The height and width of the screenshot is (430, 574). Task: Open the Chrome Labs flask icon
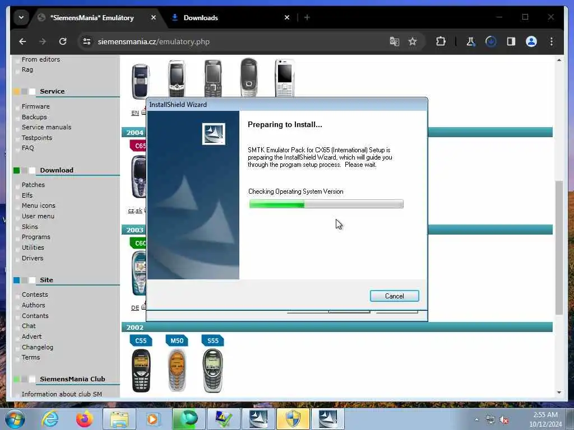pyautogui.click(x=471, y=41)
